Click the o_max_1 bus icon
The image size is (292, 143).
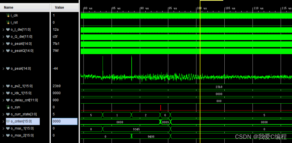coord(8,128)
